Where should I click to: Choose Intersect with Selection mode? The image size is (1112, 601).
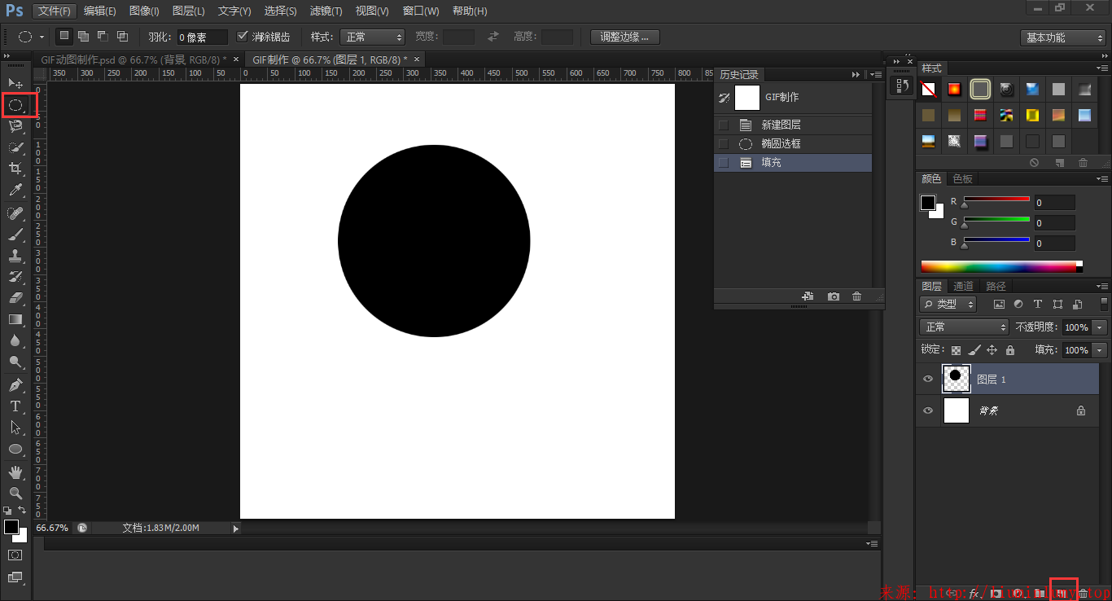122,36
